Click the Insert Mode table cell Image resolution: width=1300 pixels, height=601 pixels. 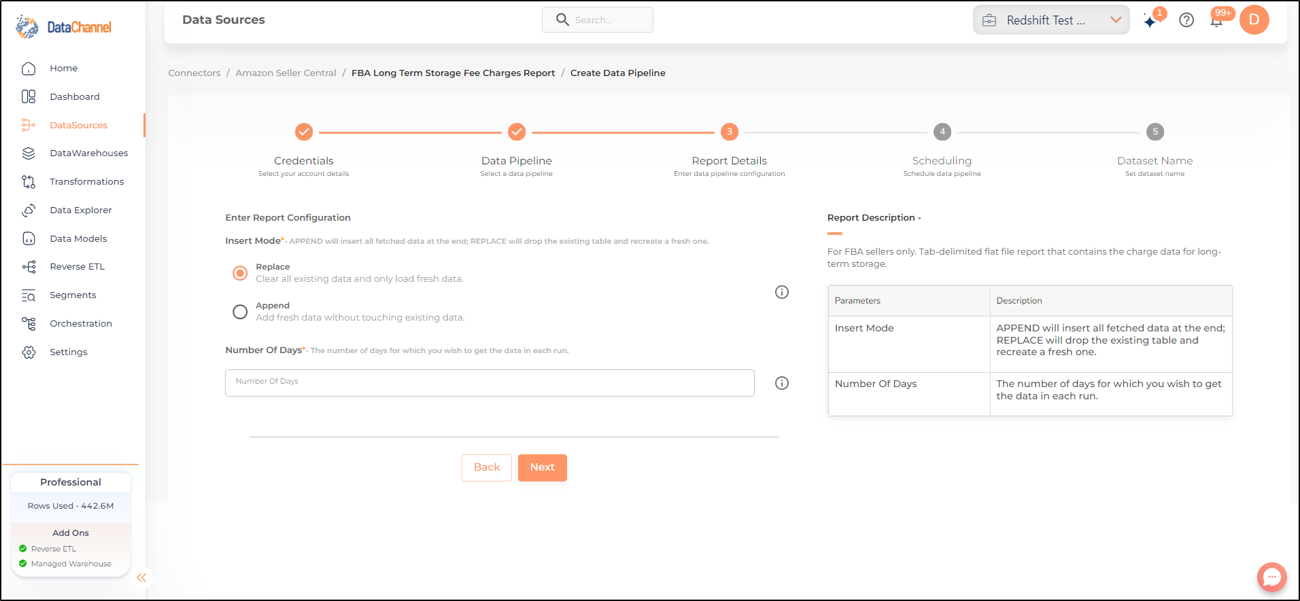click(x=909, y=344)
